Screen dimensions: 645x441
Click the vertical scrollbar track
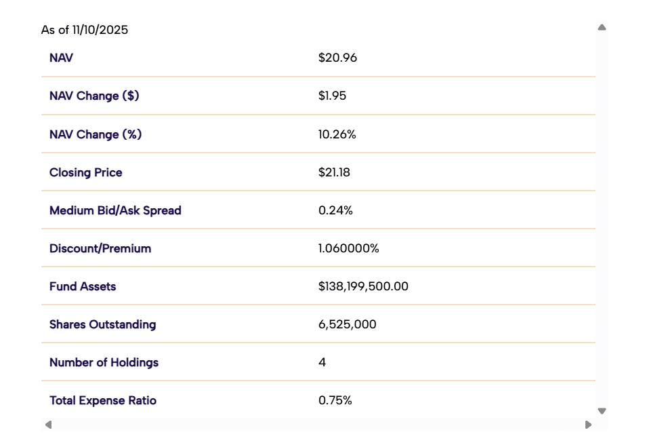click(600, 217)
